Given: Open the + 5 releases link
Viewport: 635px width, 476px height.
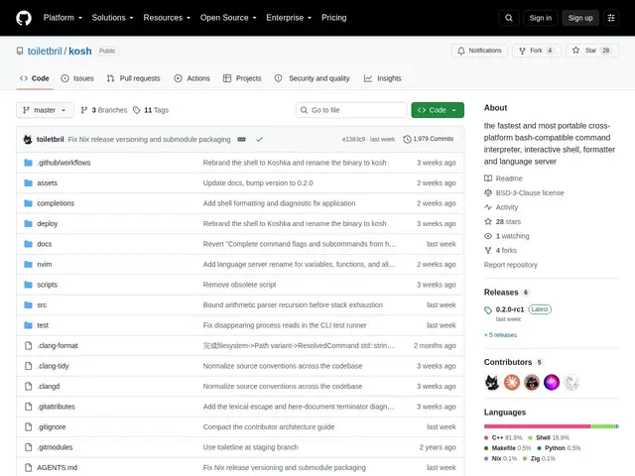Looking at the screenshot, I should (500, 335).
